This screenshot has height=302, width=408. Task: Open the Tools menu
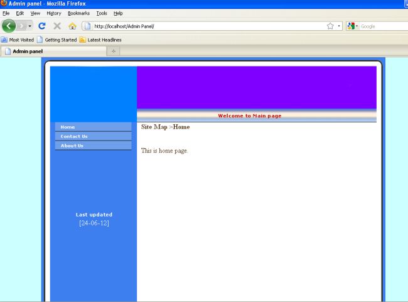[102, 13]
